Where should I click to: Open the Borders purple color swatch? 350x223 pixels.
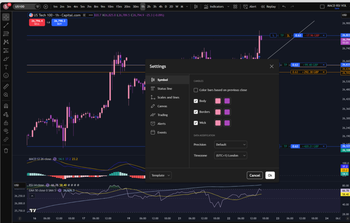227,112
